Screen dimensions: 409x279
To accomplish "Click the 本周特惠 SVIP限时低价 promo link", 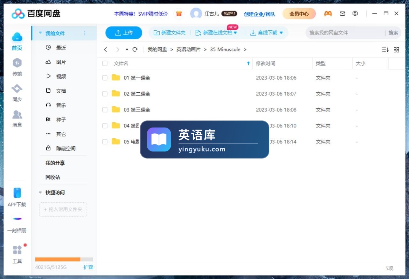I will pyautogui.click(x=141, y=14).
